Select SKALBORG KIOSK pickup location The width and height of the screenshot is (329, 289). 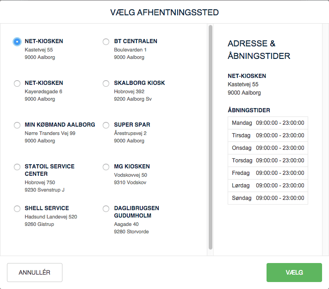tap(106, 83)
